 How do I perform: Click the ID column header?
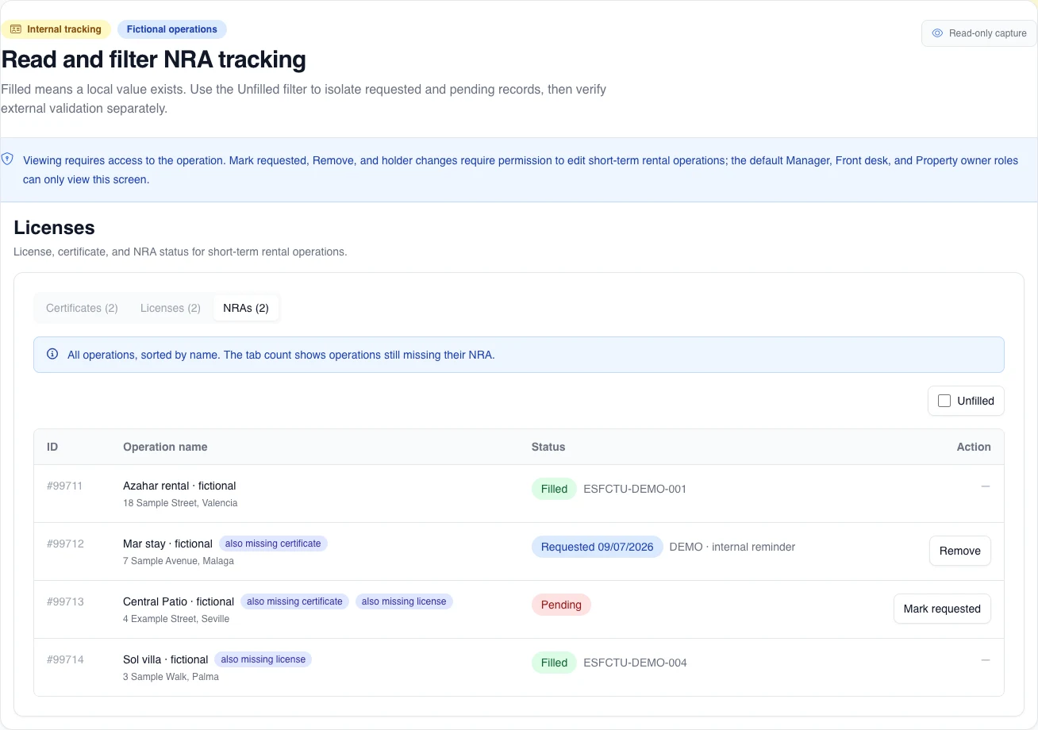(x=52, y=447)
